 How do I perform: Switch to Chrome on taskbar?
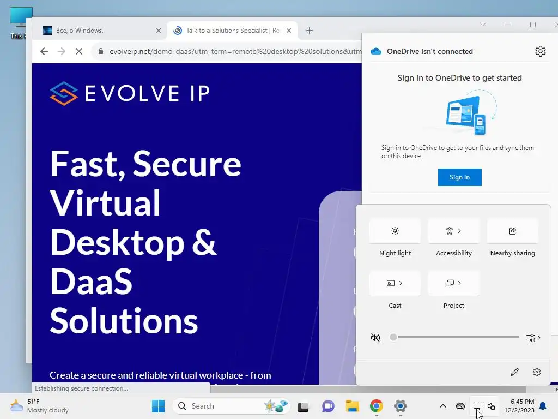[x=376, y=406]
